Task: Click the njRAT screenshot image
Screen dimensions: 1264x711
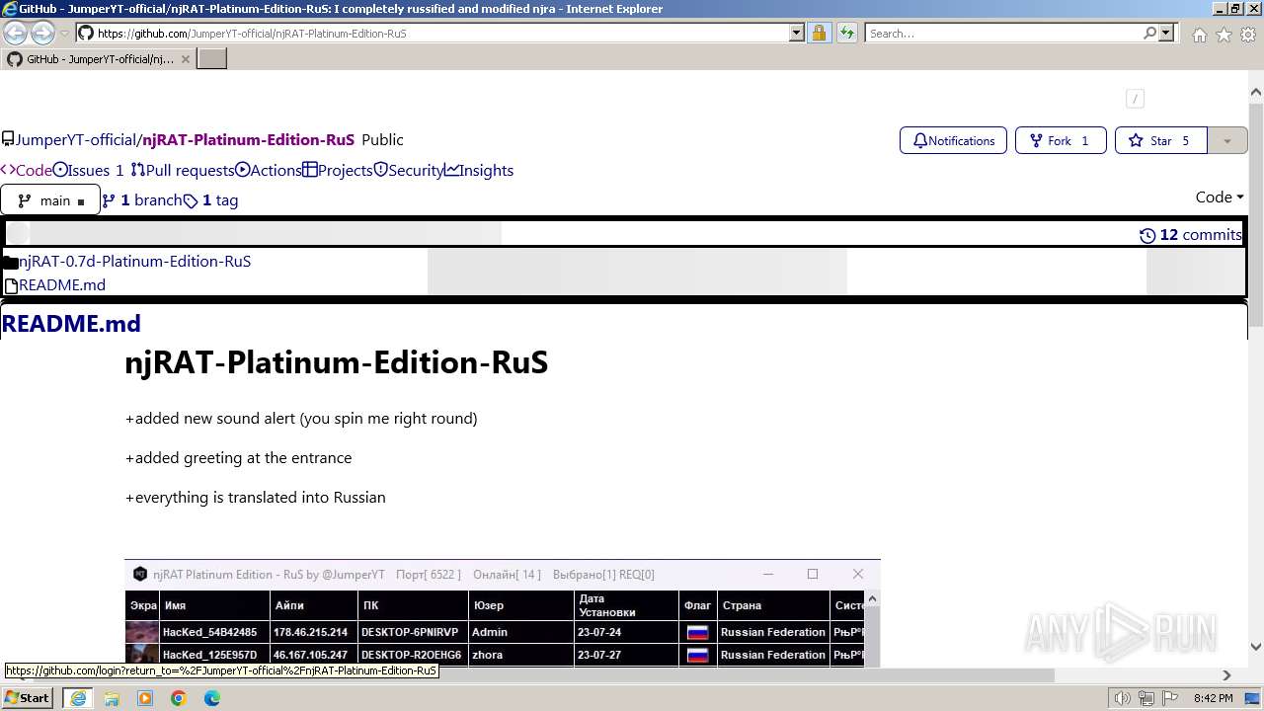Action: (x=503, y=613)
